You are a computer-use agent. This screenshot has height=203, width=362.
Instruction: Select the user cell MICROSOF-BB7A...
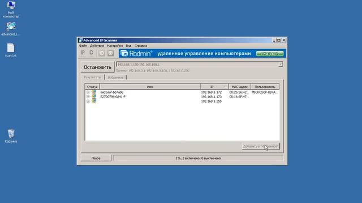[x=265, y=92]
